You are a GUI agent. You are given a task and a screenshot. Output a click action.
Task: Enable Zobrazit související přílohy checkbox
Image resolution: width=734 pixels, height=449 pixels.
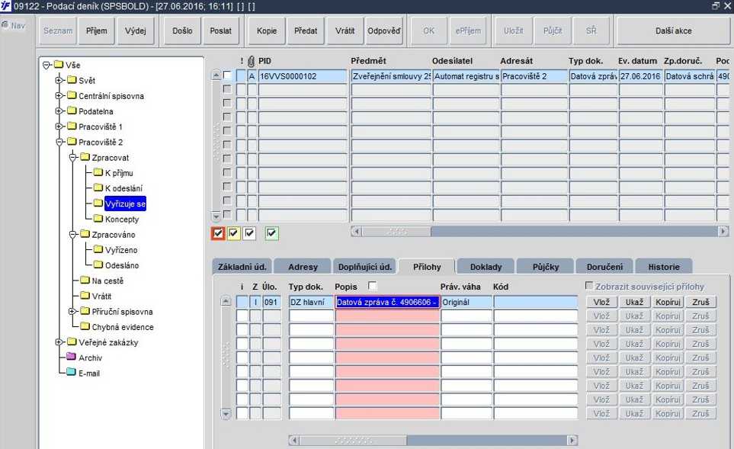tap(589, 286)
